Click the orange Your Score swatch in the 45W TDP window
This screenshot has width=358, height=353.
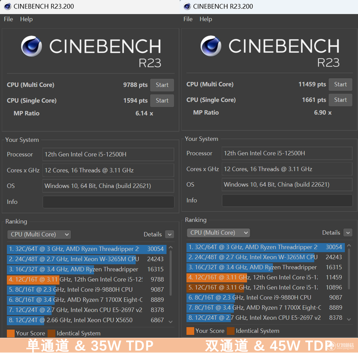pyautogui.click(x=190, y=331)
